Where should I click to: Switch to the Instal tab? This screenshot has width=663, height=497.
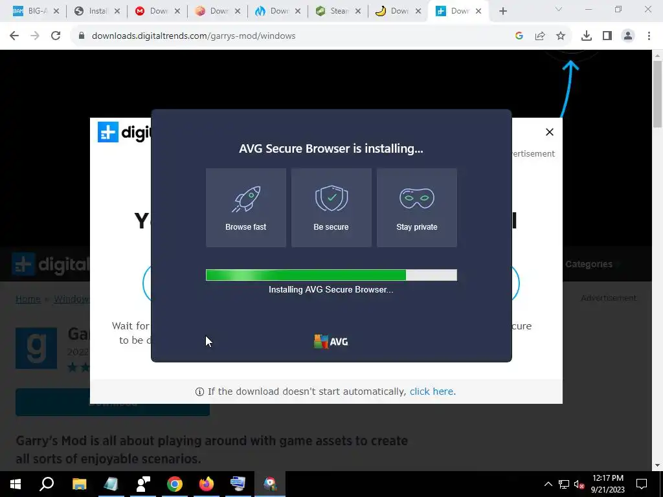point(97,11)
